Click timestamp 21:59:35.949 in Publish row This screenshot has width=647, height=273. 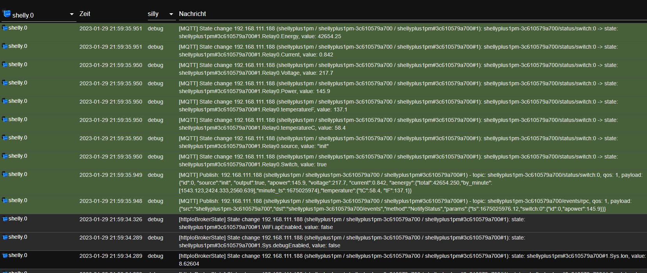point(111,175)
